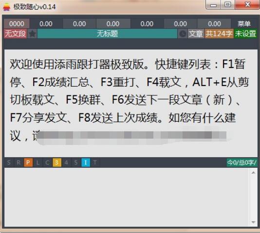This screenshot has width=260, height=233.
Task: Toggle the blue I button
Action: click(86, 162)
